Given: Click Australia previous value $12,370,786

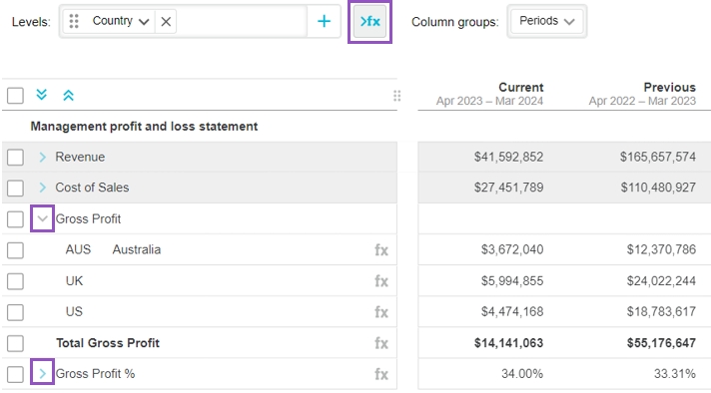Looking at the screenshot, I should point(661,250).
